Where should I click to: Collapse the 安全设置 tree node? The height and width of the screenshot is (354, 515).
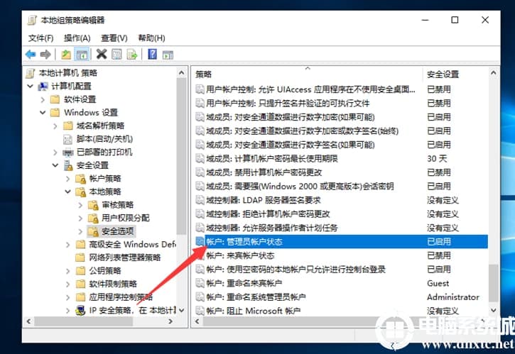[55, 165]
